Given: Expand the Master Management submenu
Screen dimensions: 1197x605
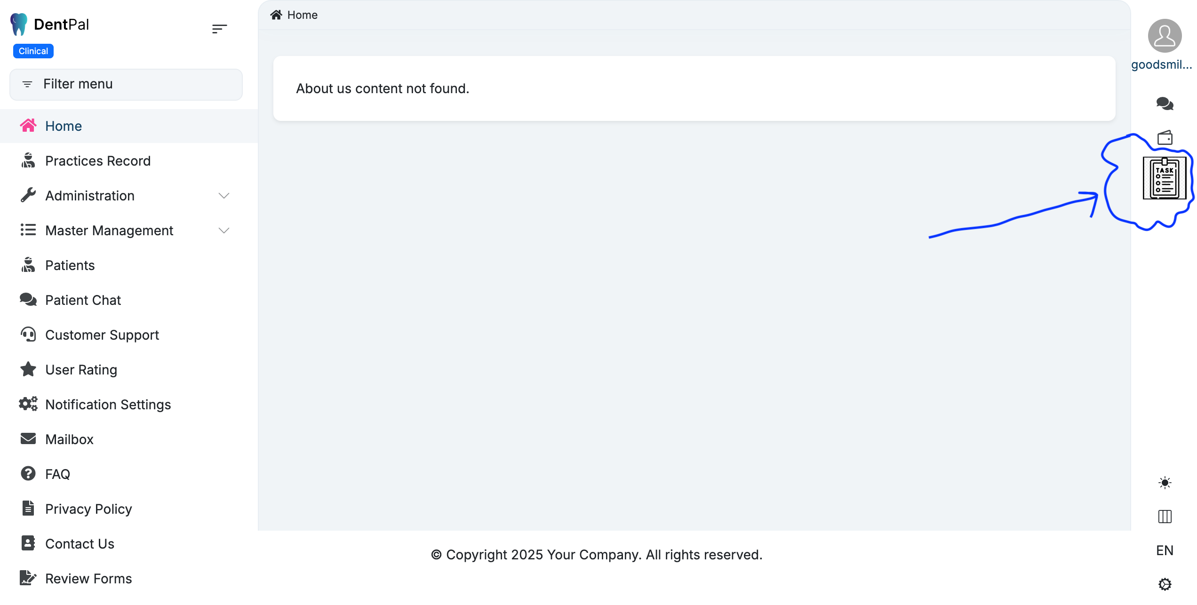Looking at the screenshot, I should click(x=224, y=231).
